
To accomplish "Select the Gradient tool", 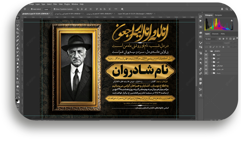I will click(18, 59).
